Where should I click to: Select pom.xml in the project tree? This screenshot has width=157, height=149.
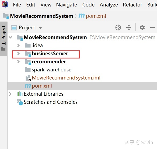click(x=82, y=86)
